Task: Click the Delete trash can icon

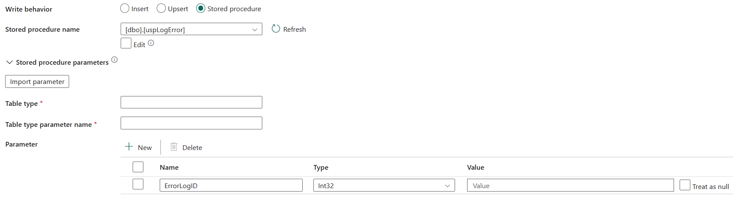Action: pyautogui.click(x=174, y=147)
